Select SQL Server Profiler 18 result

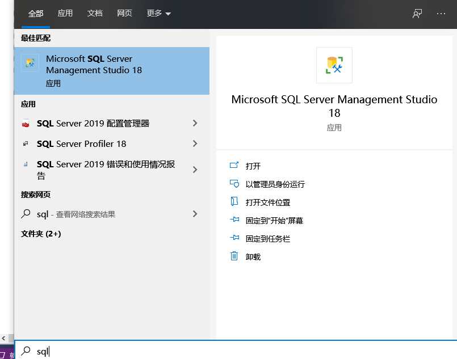coord(112,143)
